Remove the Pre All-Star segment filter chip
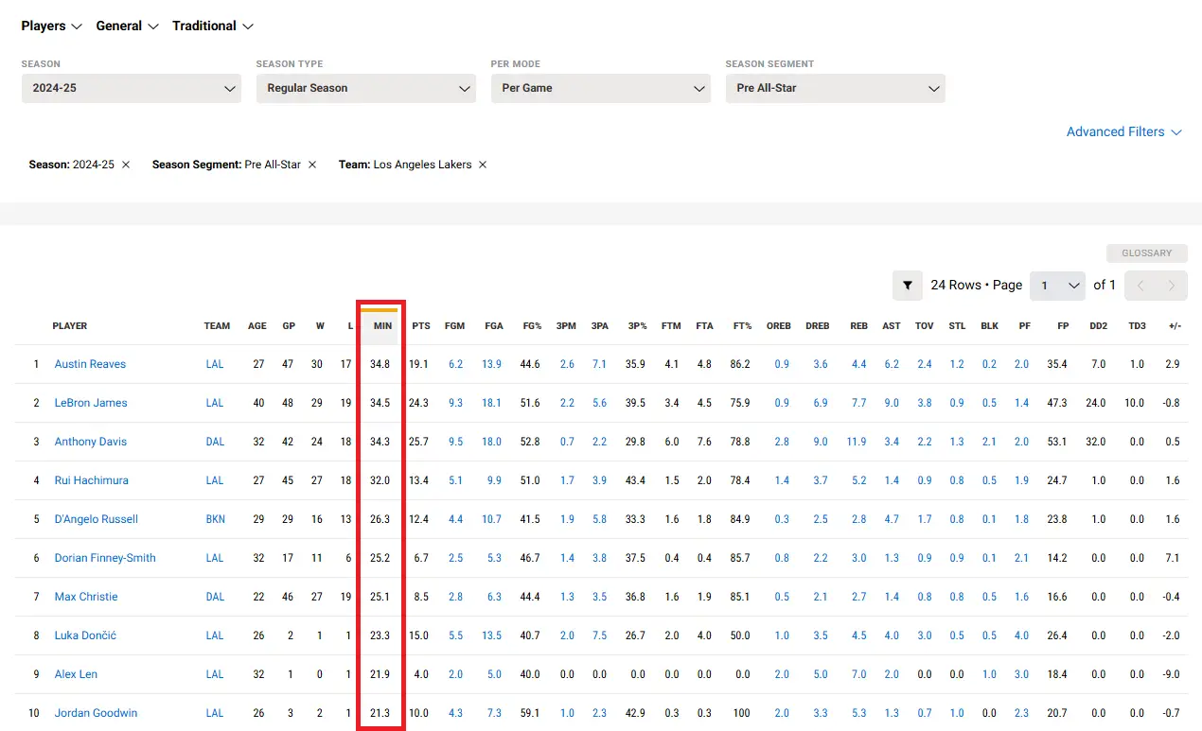The height and width of the screenshot is (731, 1202). point(312,165)
